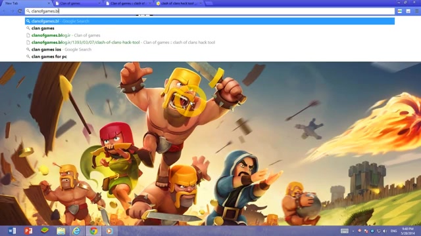Click the browser Back arrow

pos(5,11)
